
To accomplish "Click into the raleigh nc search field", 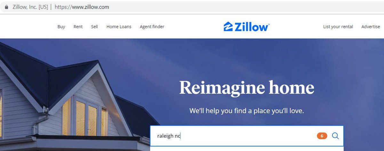I will [x=234, y=136].
